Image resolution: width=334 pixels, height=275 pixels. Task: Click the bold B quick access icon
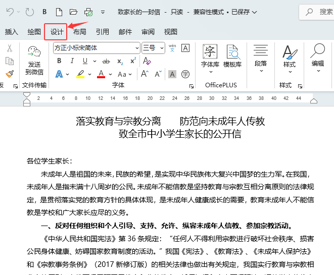tap(44, 12)
